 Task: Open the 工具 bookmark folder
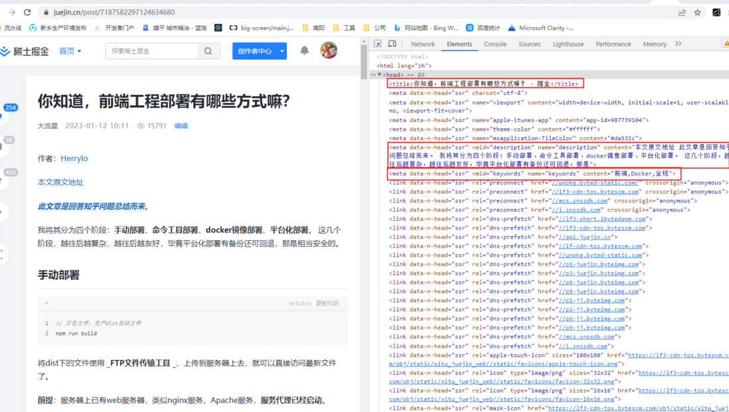click(x=344, y=28)
